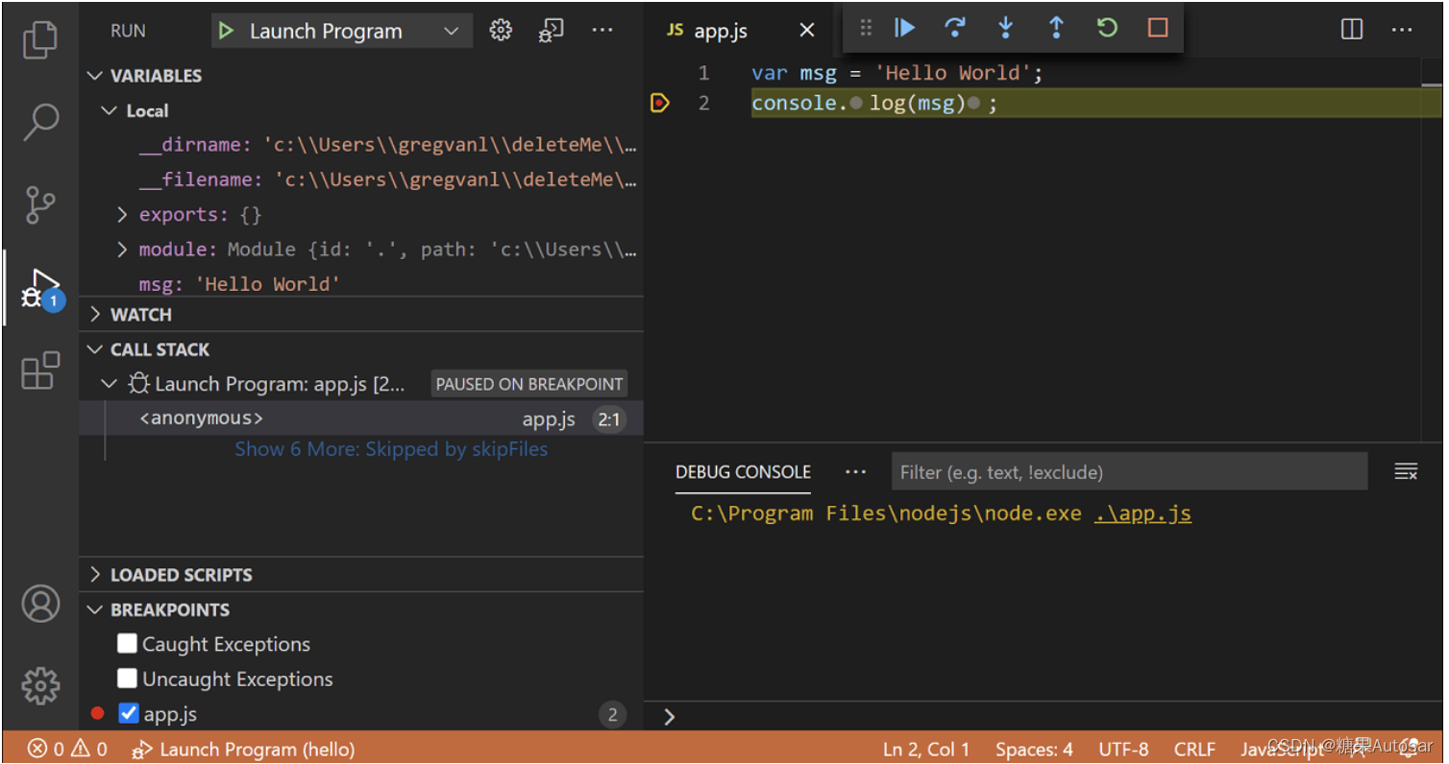Collapse the Variables section
Viewport: 1449px width, 764px height.
[x=95, y=76]
